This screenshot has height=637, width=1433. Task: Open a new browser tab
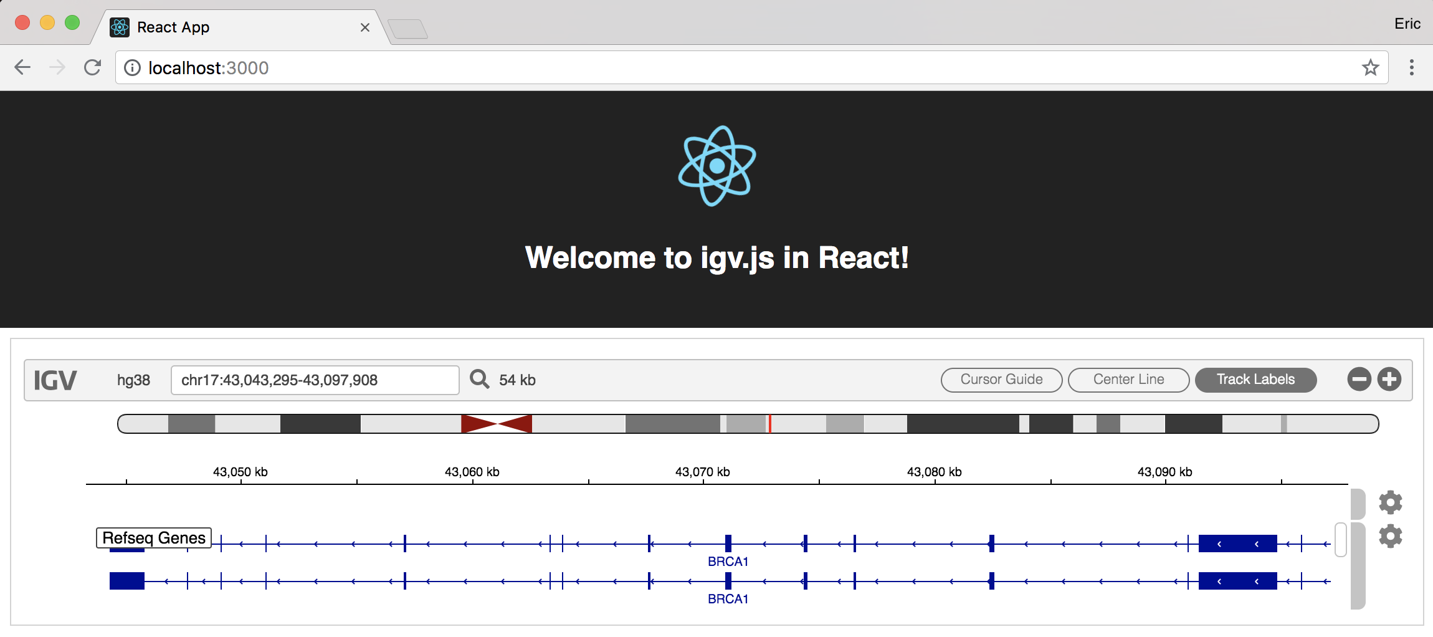pyautogui.click(x=407, y=29)
